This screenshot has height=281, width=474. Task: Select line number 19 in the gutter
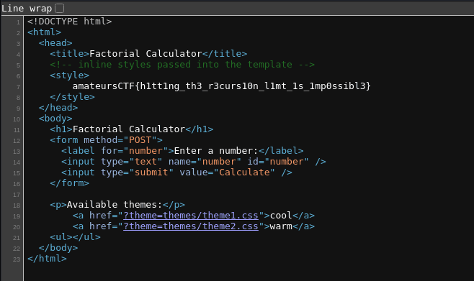(17, 216)
